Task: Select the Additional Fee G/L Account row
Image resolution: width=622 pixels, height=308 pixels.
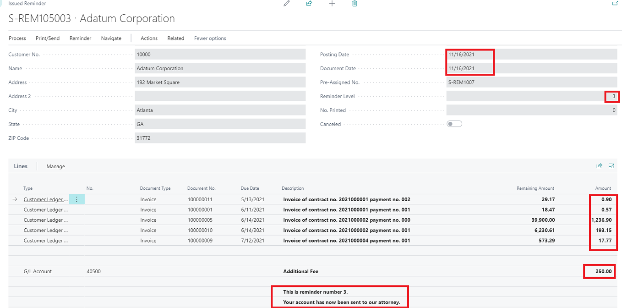Action: point(38,271)
